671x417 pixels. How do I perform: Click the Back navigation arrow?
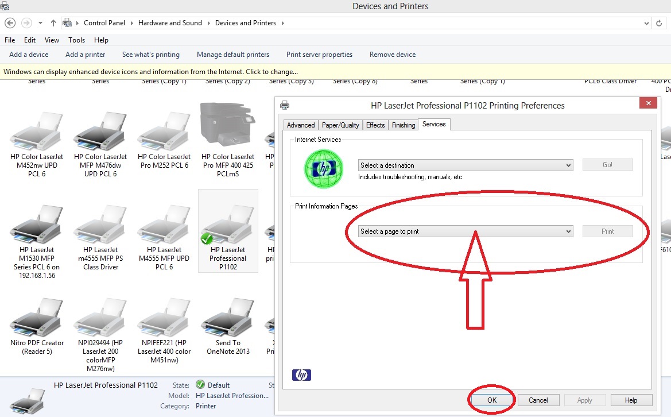(10, 23)
